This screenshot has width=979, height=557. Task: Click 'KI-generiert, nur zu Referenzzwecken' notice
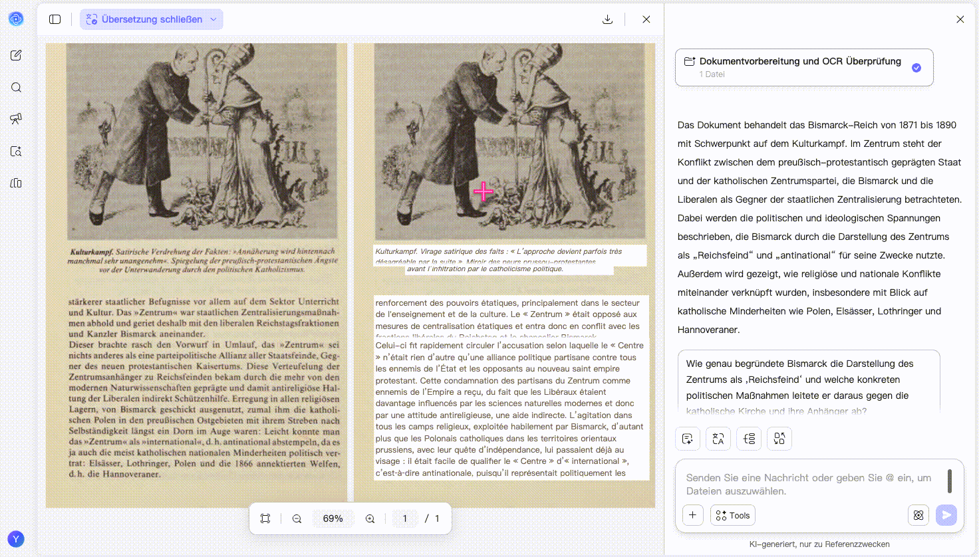coord(819,544)
